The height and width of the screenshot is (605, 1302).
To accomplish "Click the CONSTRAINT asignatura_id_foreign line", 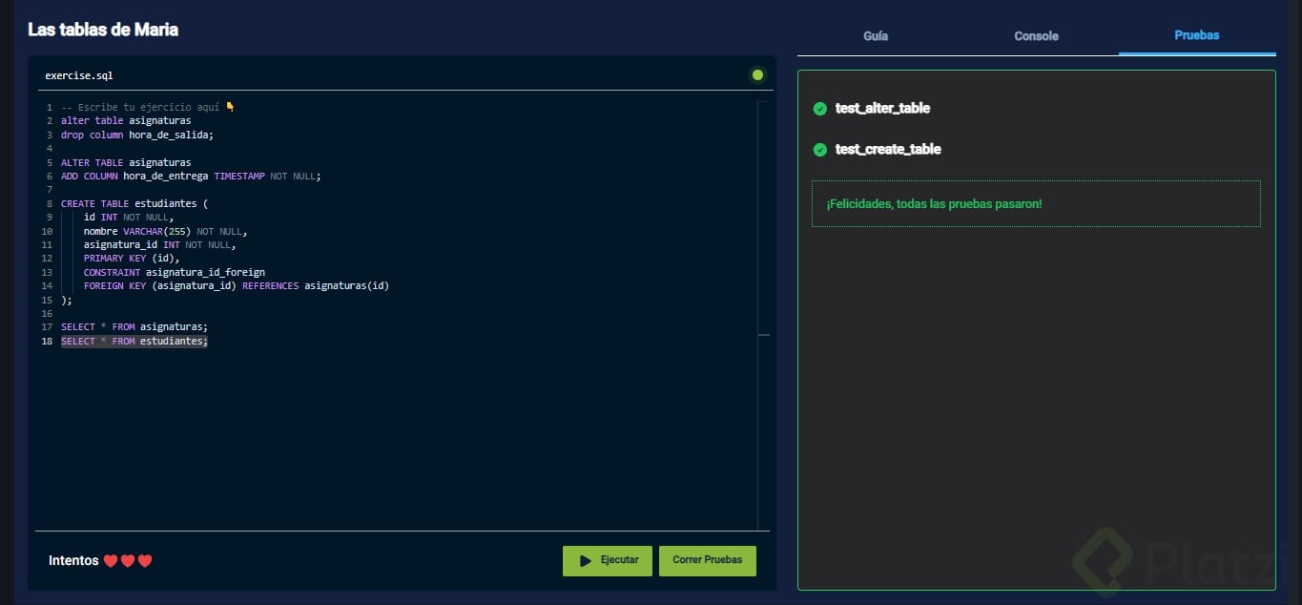I will point(174,272).
